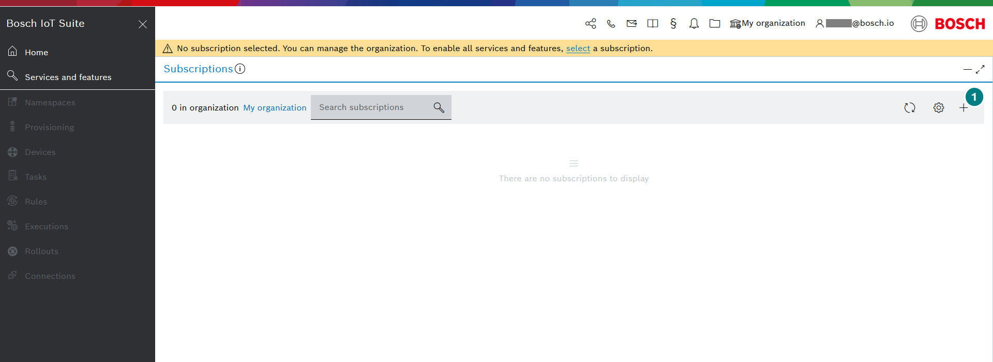Open My organization in the header
Viewport: 993px width, 362px height.
click(x=768, y=23)
